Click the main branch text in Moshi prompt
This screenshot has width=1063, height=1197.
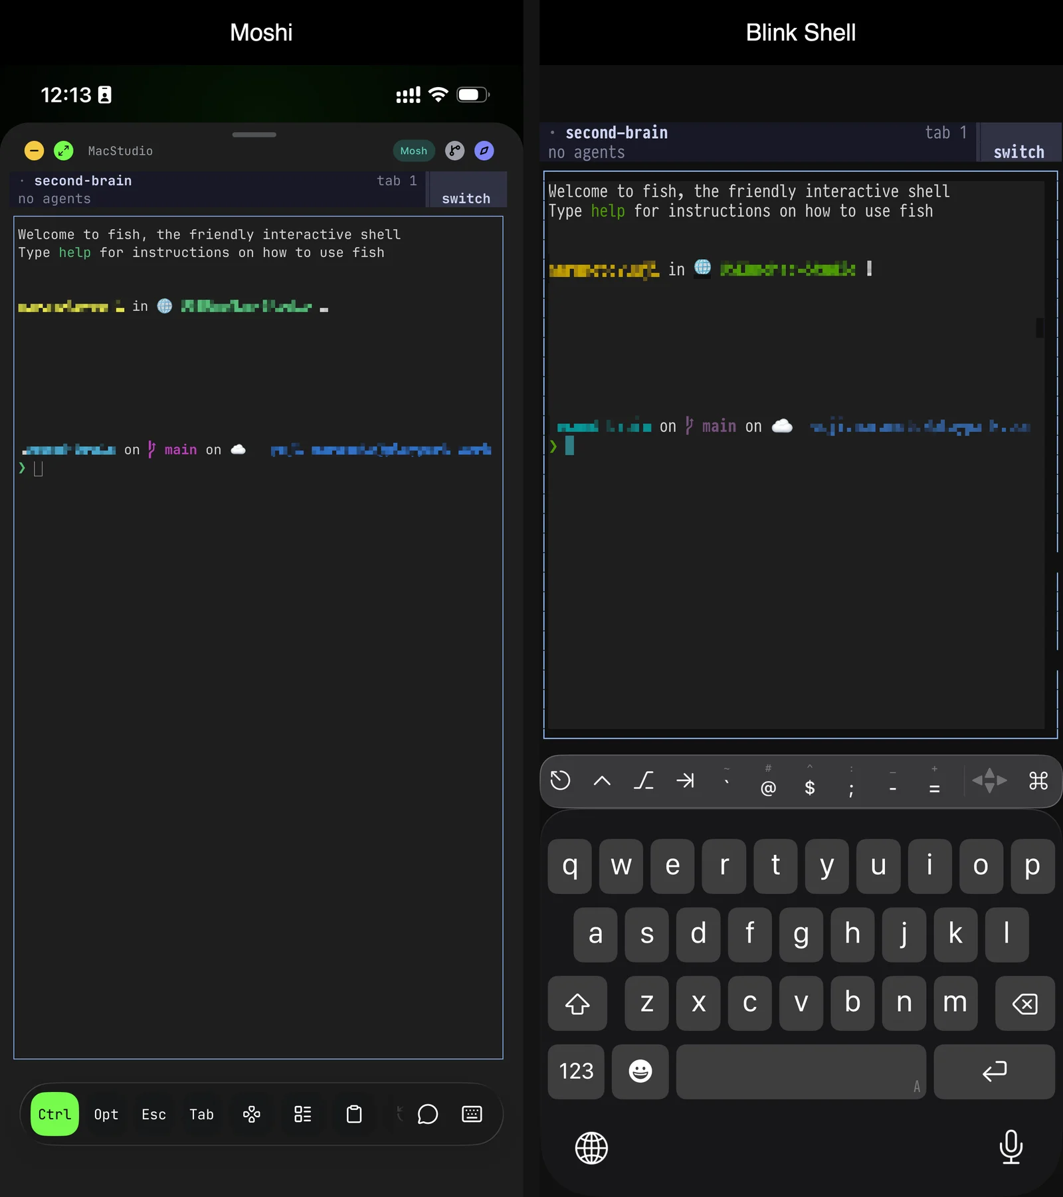tap(181, 450)
